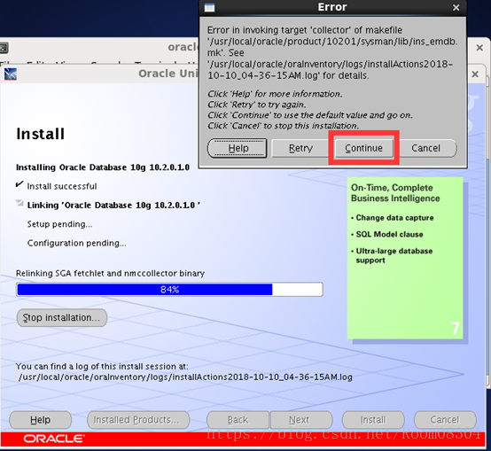Close the oracle terminal window behind
The height and width of the screenshot is (451, 491).
tap(479, 48)
